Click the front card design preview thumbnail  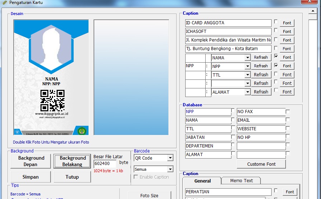click(x=51, y=77)
